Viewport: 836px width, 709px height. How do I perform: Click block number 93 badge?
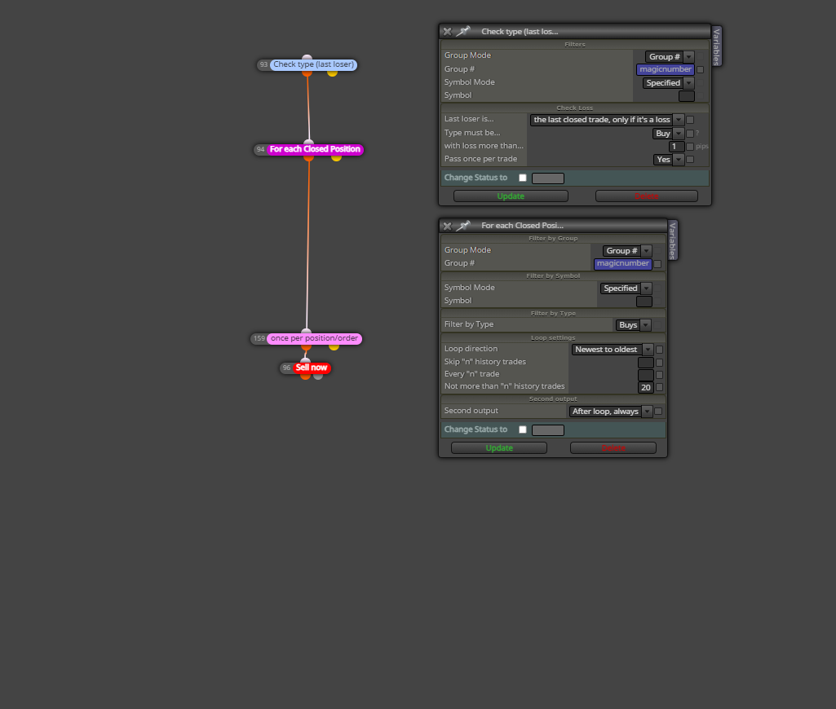pyautogui.click(x=263, y=64)
